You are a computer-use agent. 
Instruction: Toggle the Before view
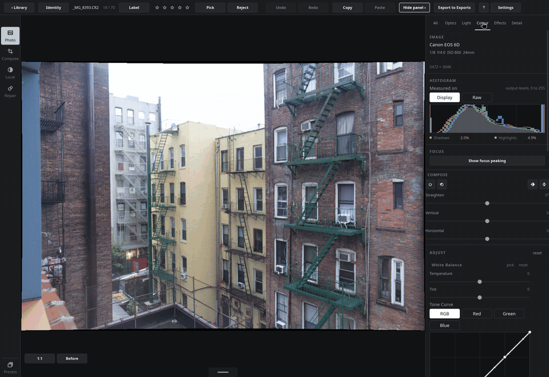(72, 359)
